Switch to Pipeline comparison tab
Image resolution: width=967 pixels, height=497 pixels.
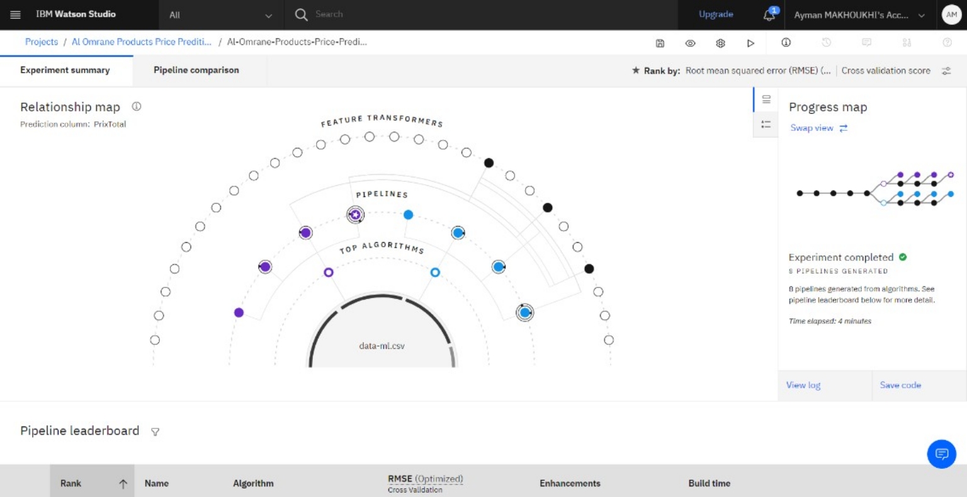click(x=196, y=70)
